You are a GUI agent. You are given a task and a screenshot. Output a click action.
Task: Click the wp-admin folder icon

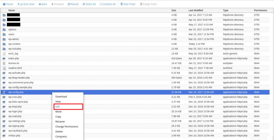click(x=4, y=39)
